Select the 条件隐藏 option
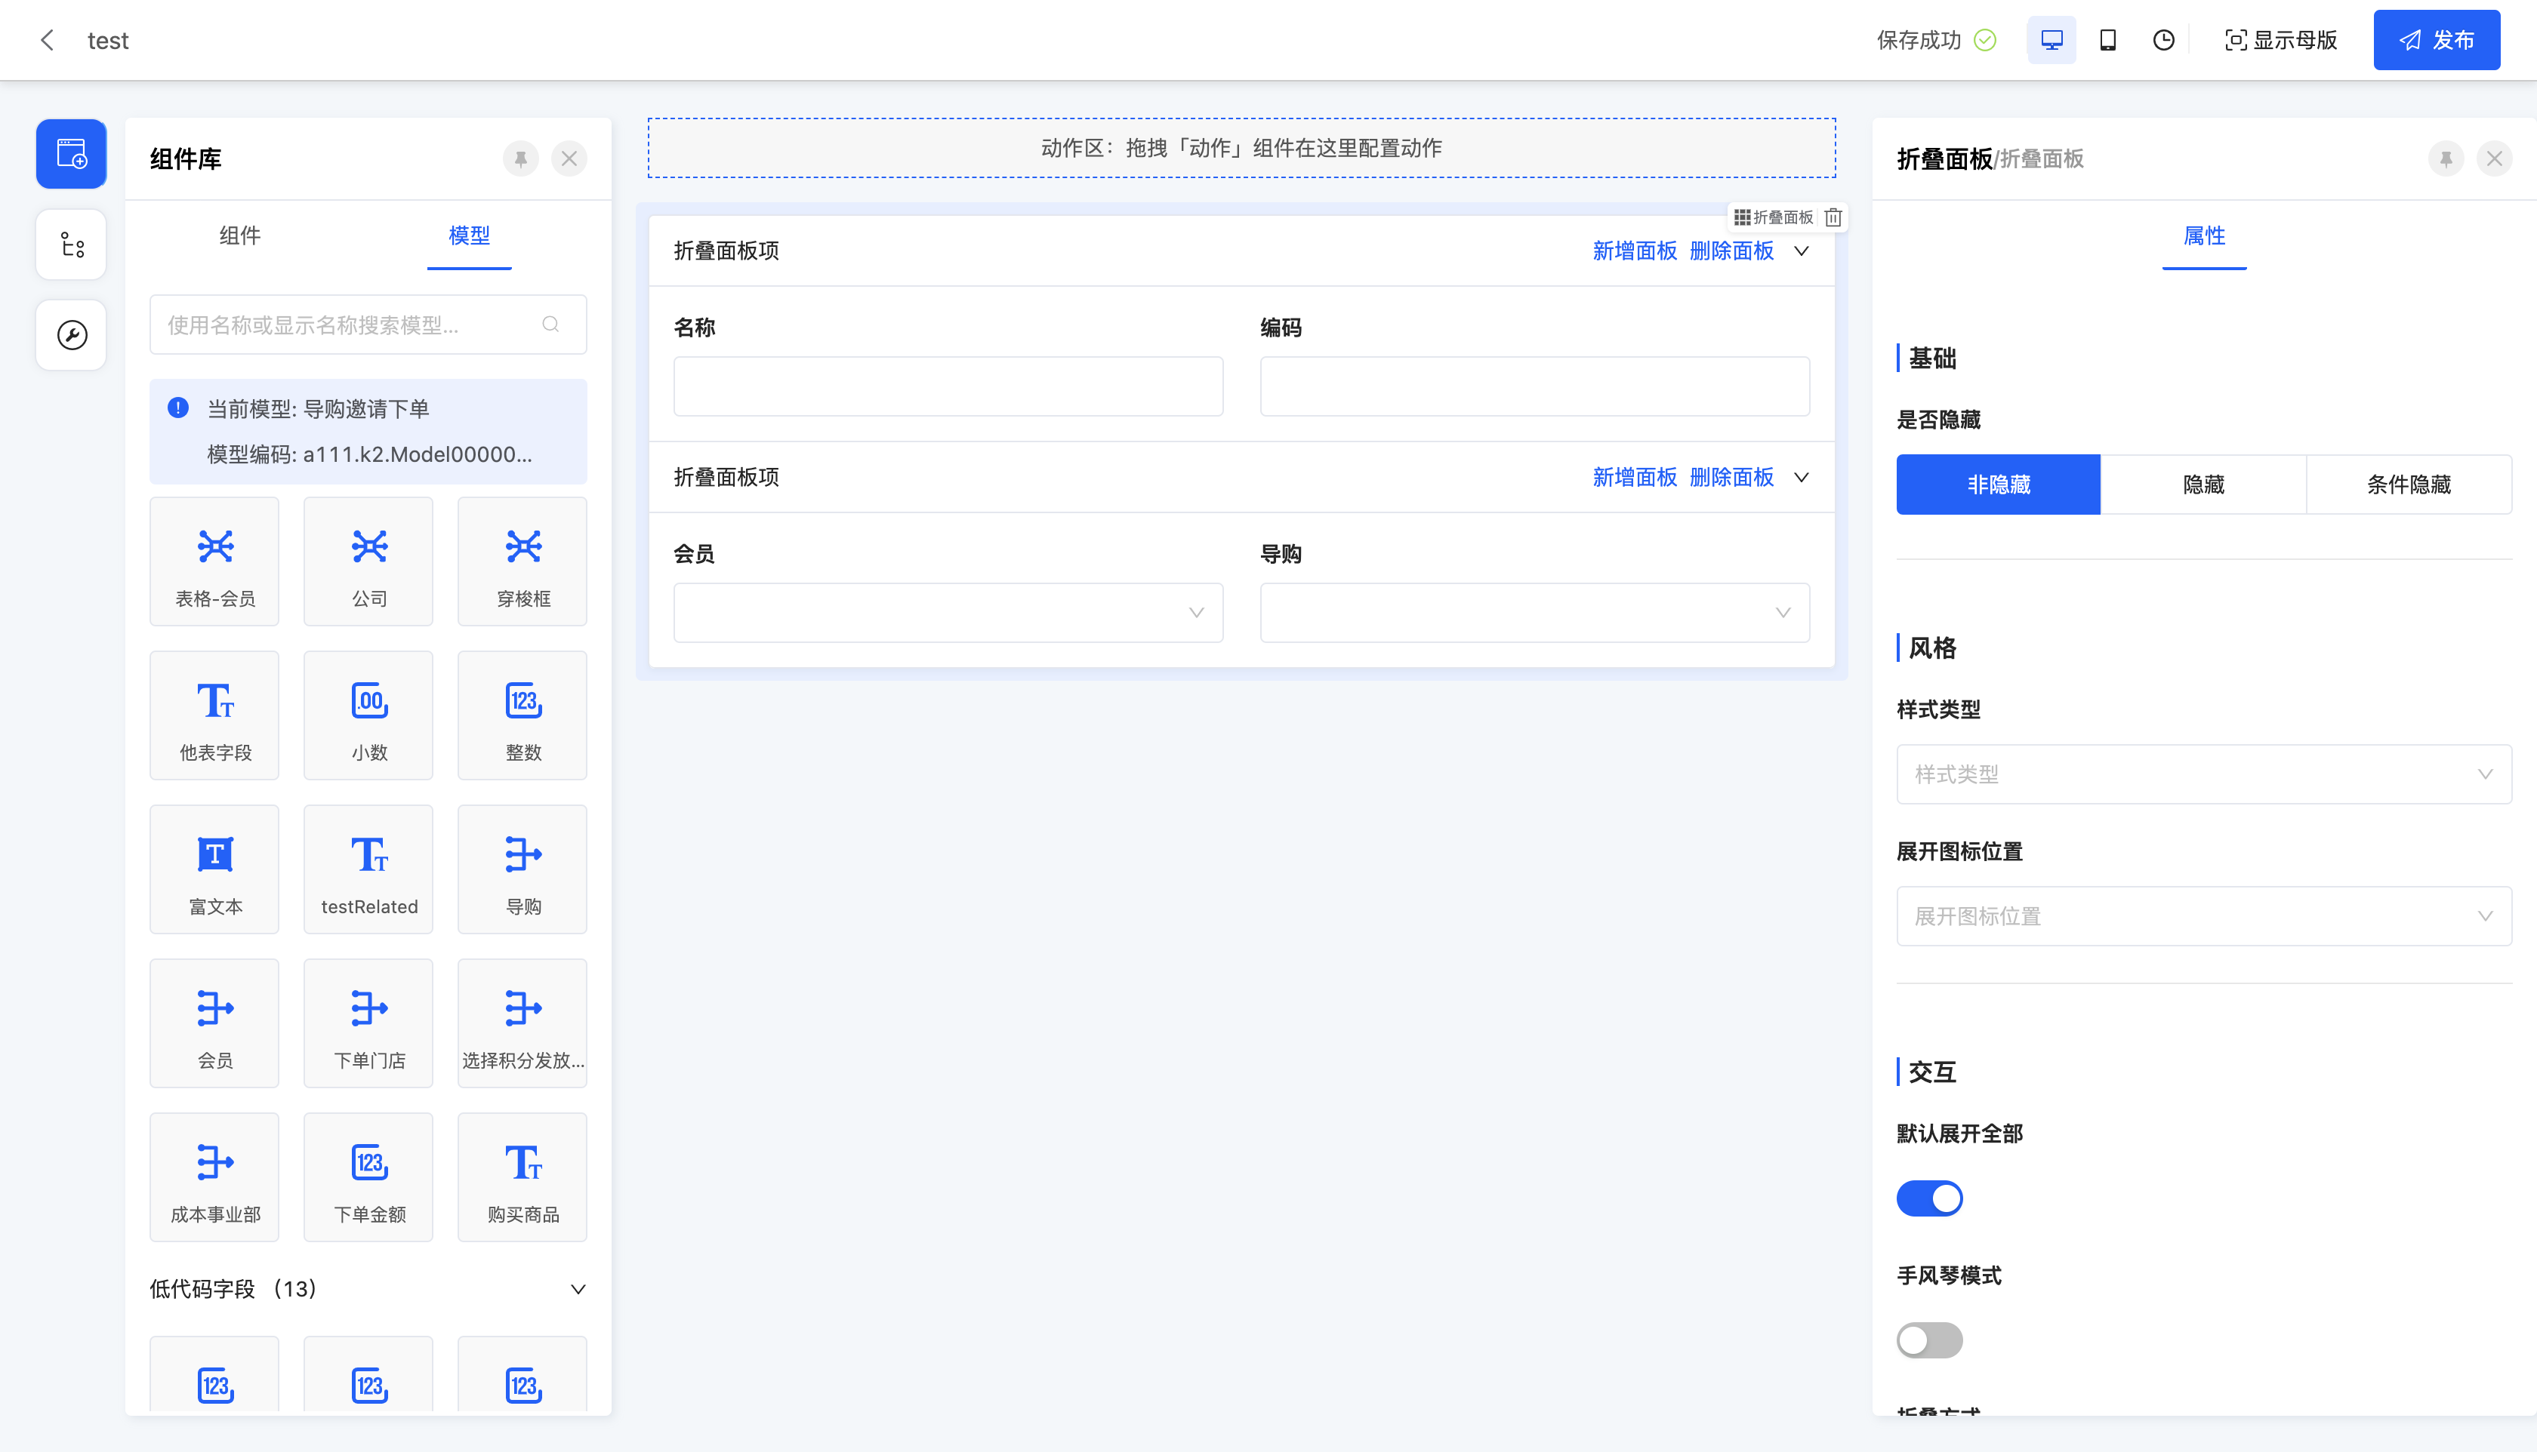Image resolution: width=2537 pixels, height=1452 pixels. pos(2409,485)
